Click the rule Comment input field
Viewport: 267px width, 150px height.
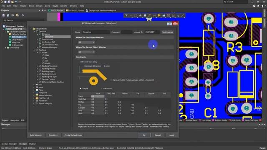tap(126, 32)
